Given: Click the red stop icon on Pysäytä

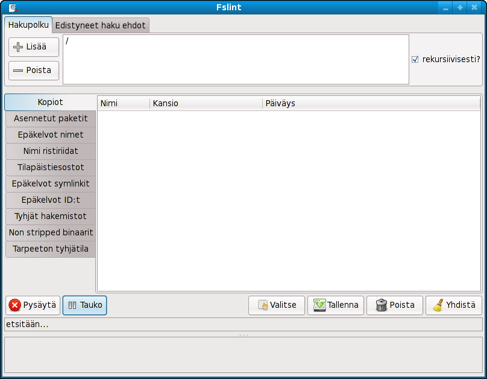Looking at the screenshot, I should 14,305.
